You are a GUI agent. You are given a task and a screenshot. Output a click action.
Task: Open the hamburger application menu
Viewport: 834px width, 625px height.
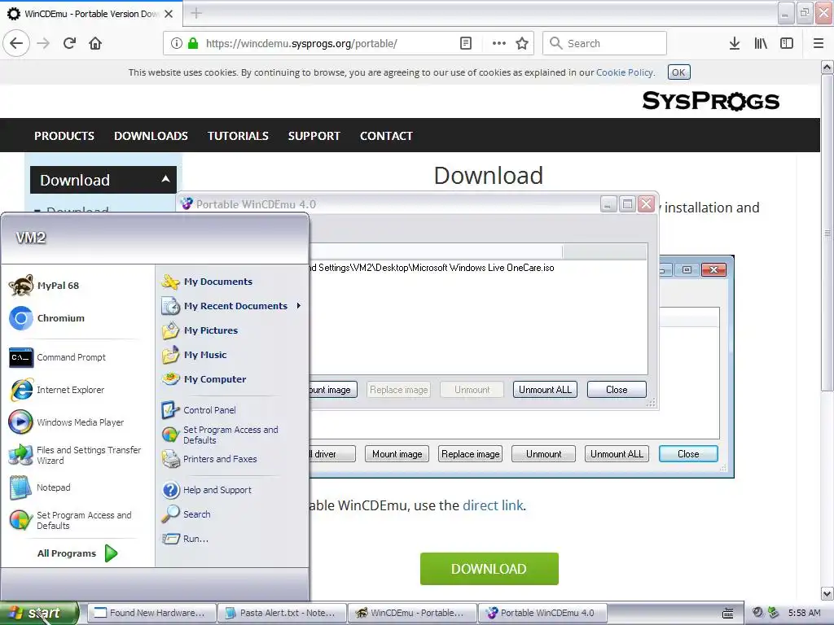819,44
